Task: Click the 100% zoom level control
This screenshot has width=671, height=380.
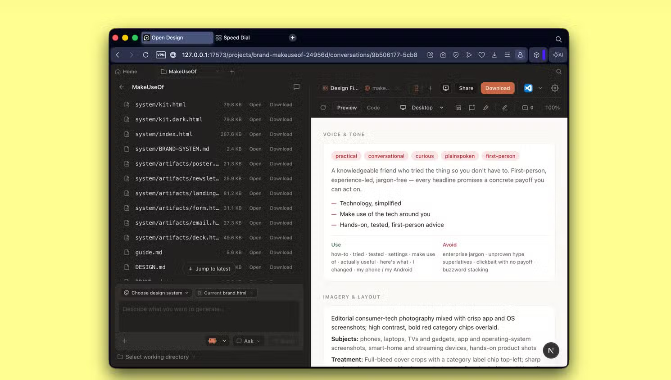Action: 553,108
